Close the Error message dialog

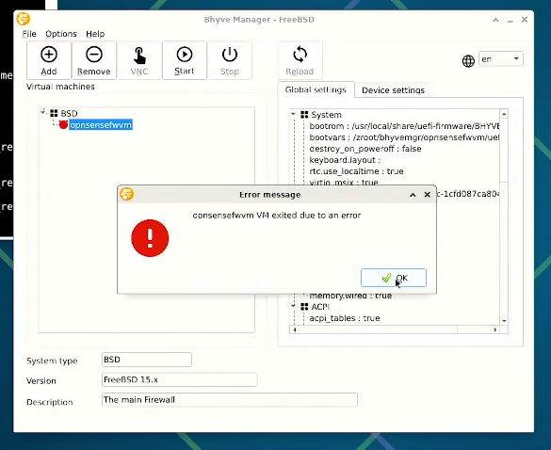click(x=428, y=195)
